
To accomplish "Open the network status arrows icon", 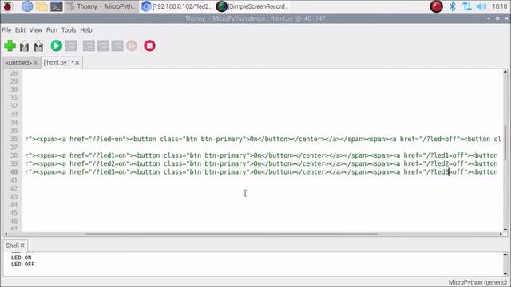I will [x=466, y=6].
